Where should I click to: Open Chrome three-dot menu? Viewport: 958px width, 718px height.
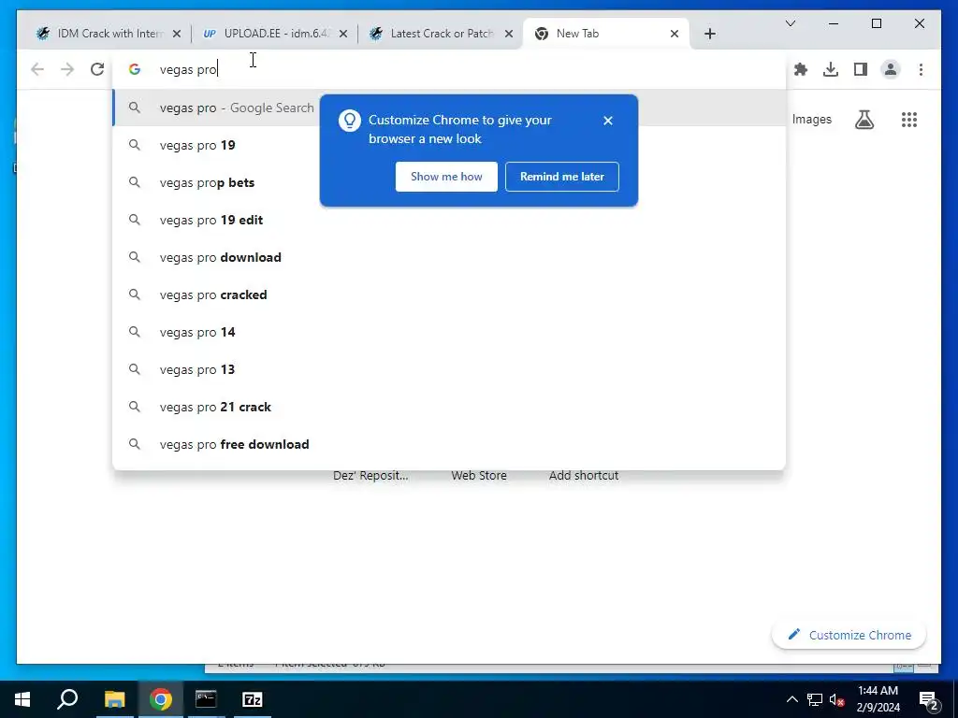921,69
